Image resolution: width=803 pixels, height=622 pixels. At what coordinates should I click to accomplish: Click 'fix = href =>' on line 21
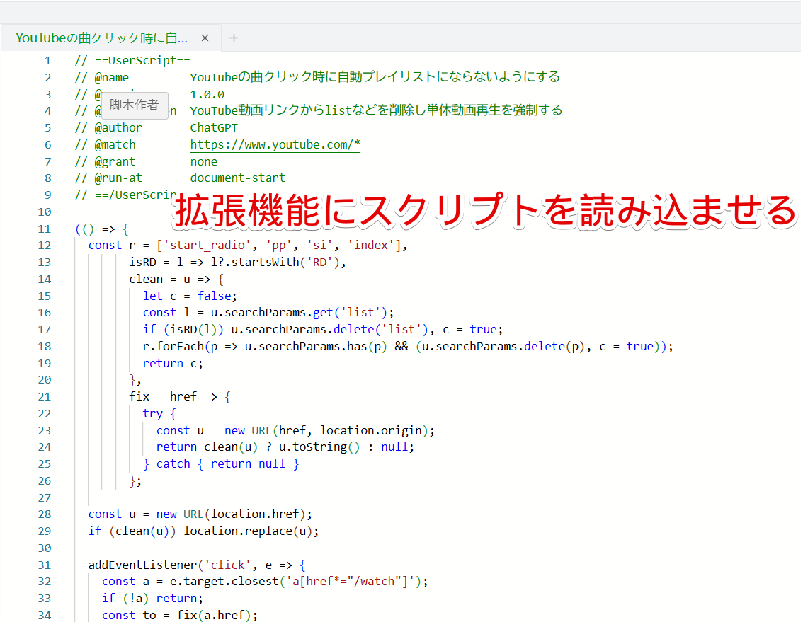coord(173,397)
